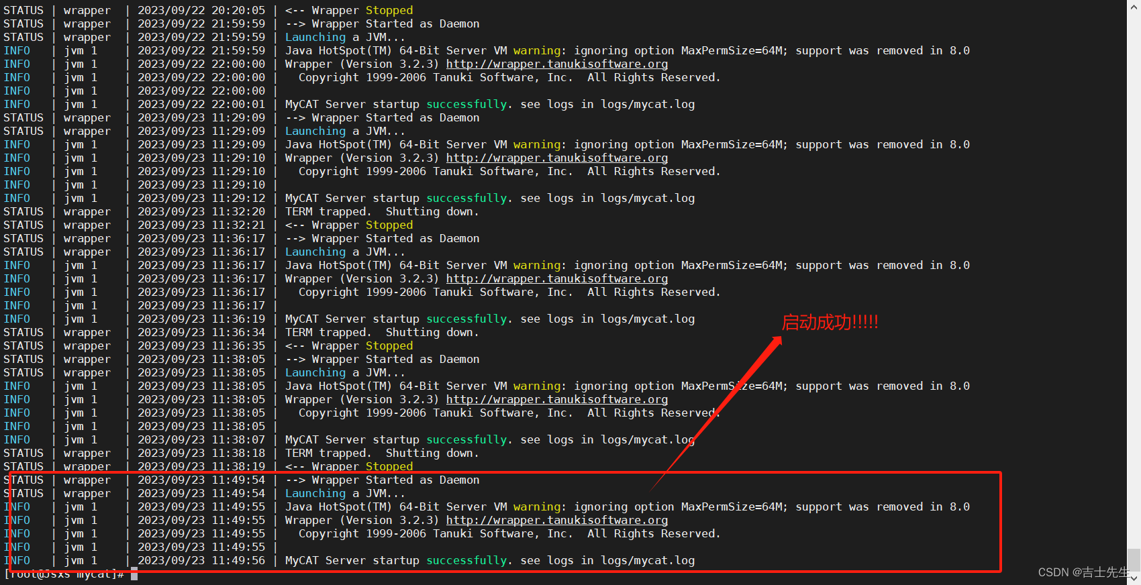Click 'TERM trapped. Shutting down.' at 11:36:34
The height and width of the screenshot is (585, 1141).
pos(383,333)
